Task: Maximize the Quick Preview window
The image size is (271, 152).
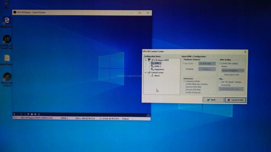Action: tap(140, 13)
